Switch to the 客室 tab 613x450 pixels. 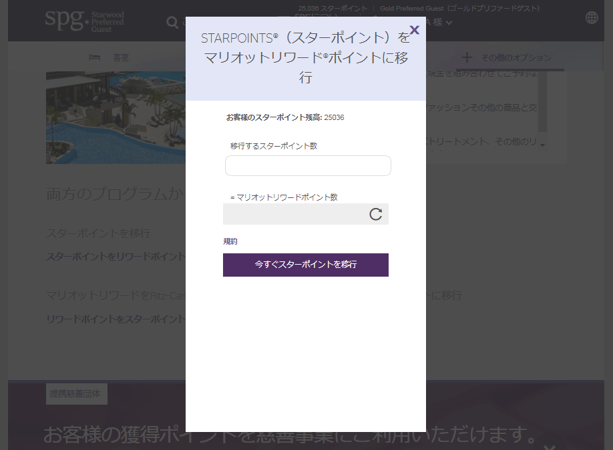pyautogui.click(x=121, y=58)
